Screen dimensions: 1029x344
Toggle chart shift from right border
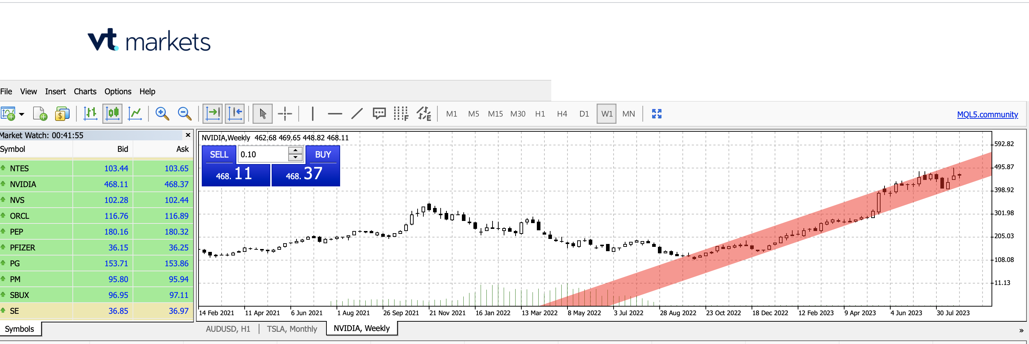235,114
